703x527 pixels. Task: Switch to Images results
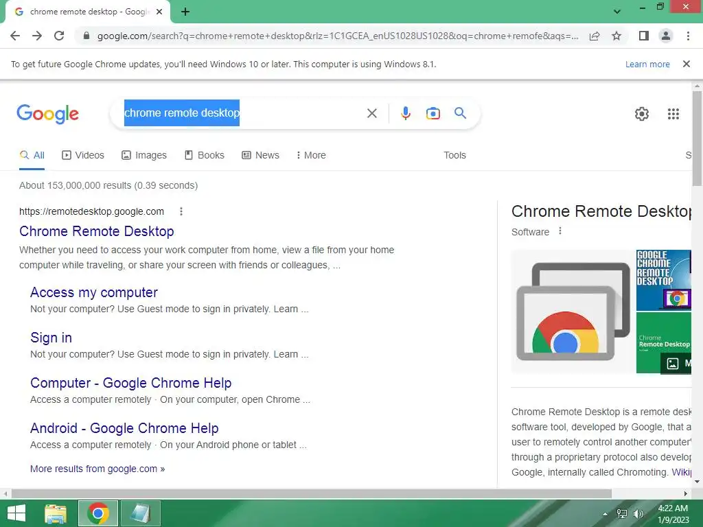point(144,156)
